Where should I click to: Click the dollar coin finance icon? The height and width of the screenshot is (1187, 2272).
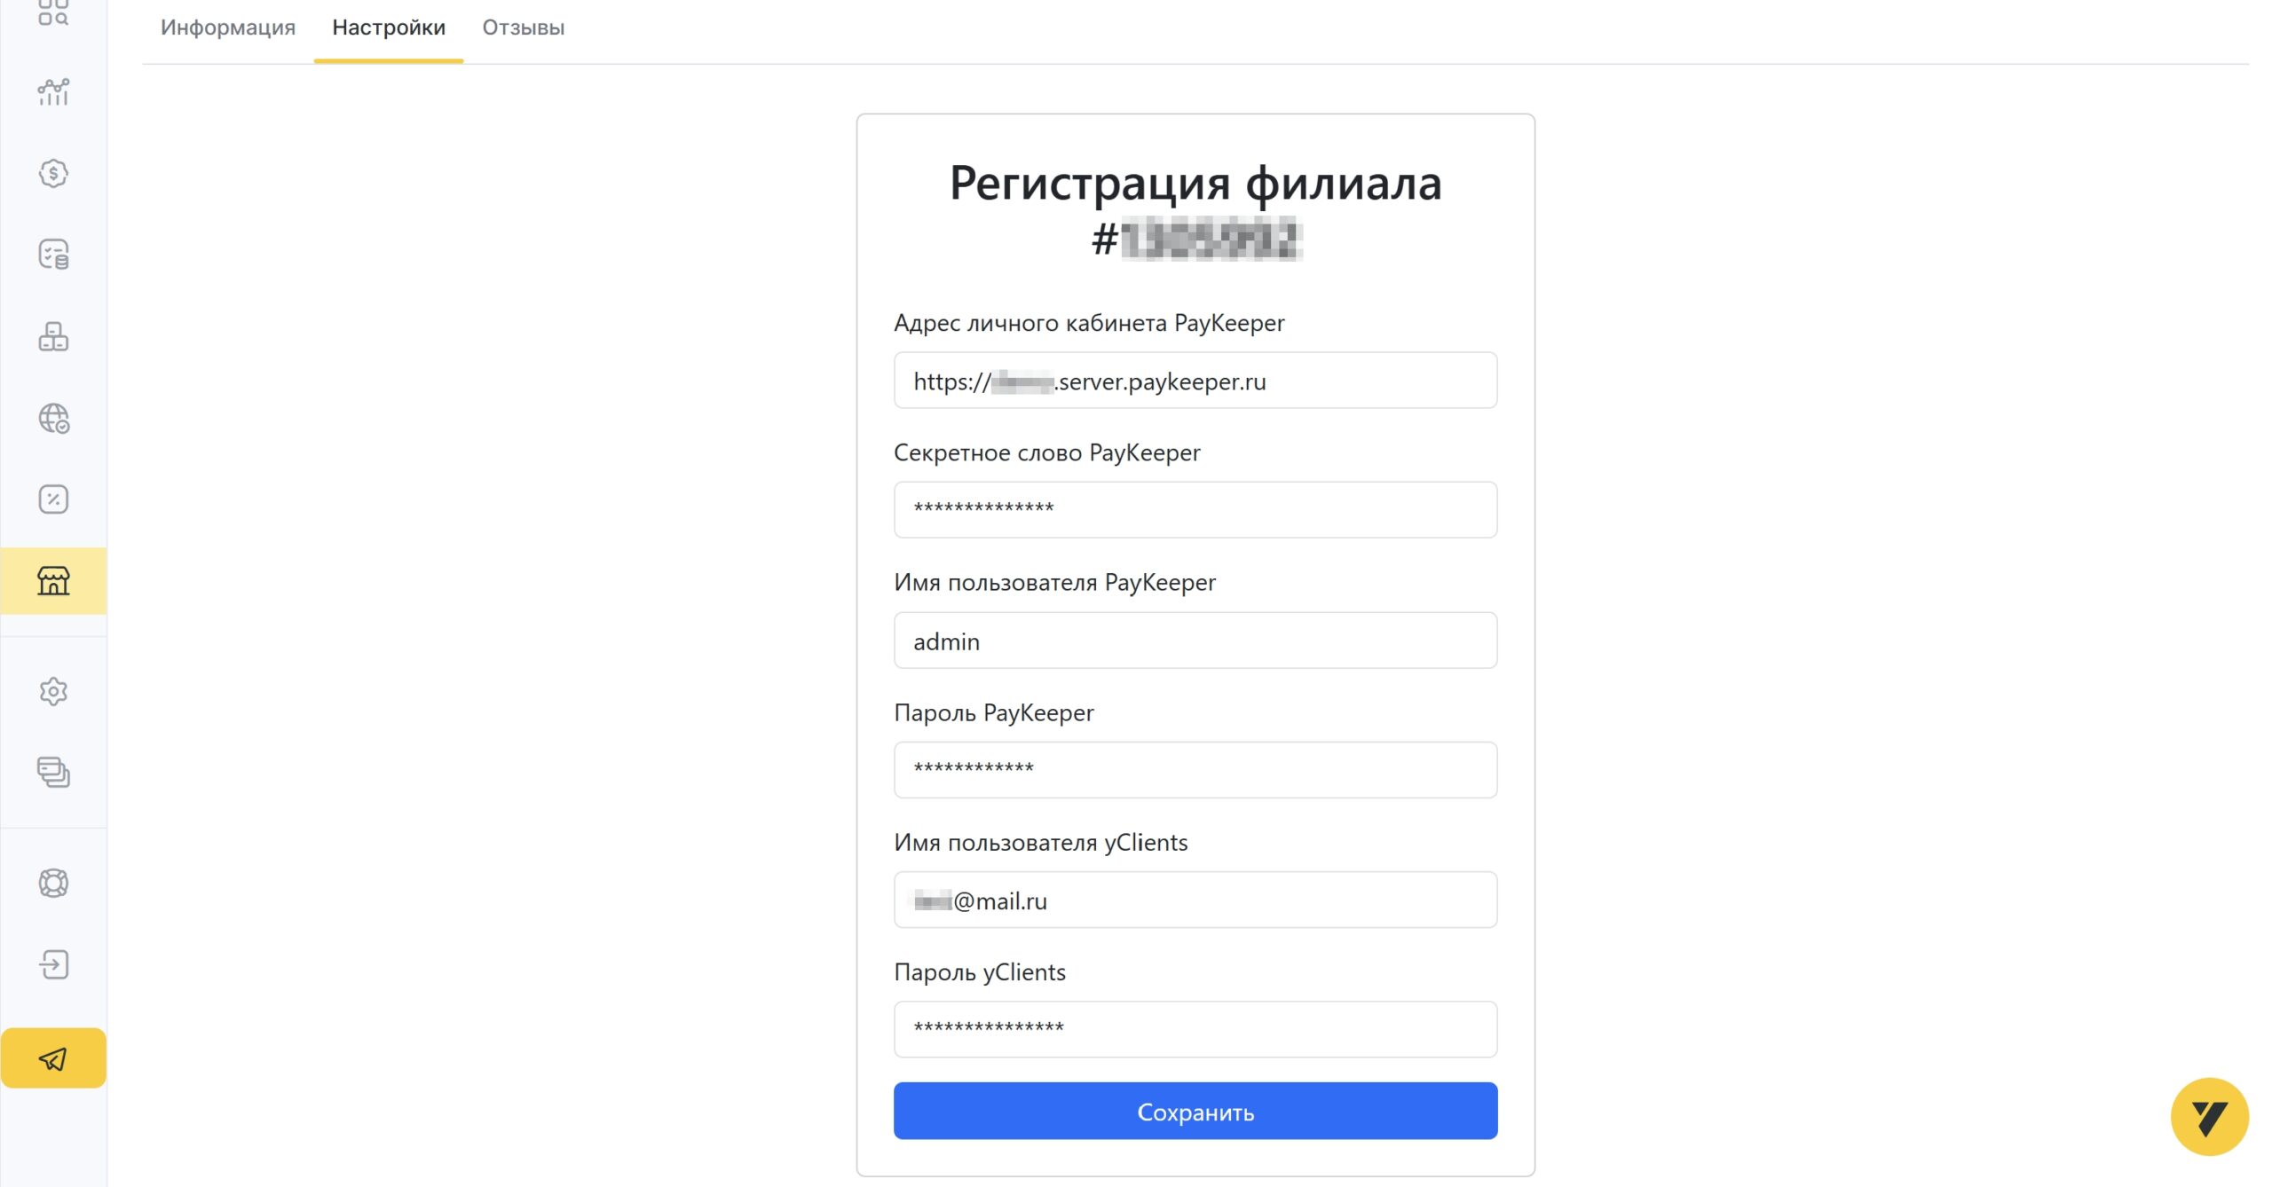[x=53, y=173]
